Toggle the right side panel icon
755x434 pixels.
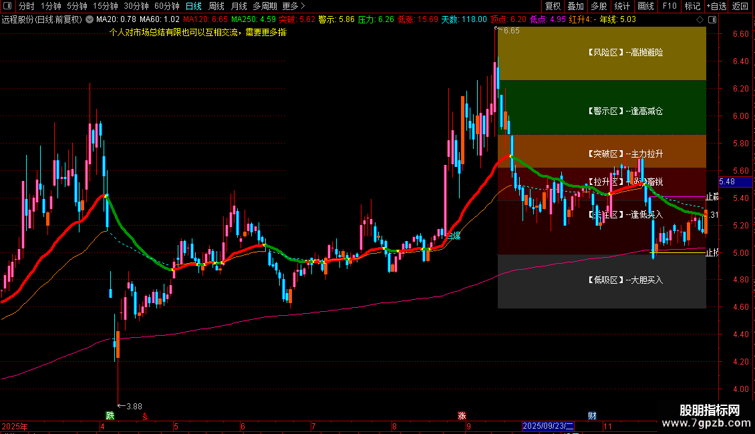tap(712, 20)
